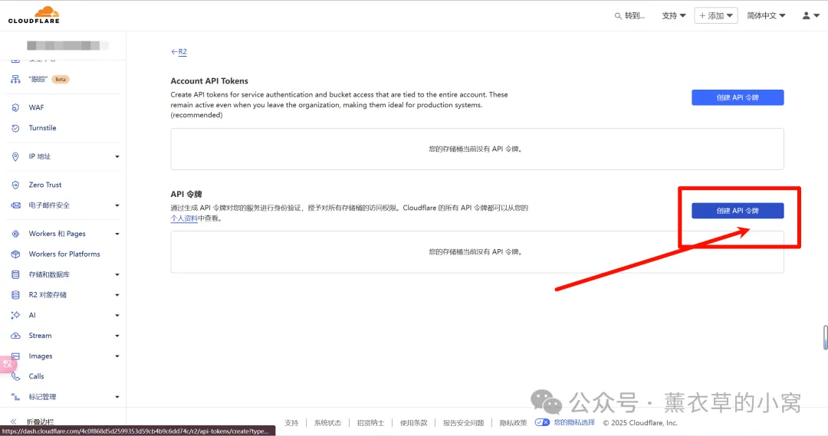
Task: Click the Turnstile icon in the sidebar
Action: (15, 128)
